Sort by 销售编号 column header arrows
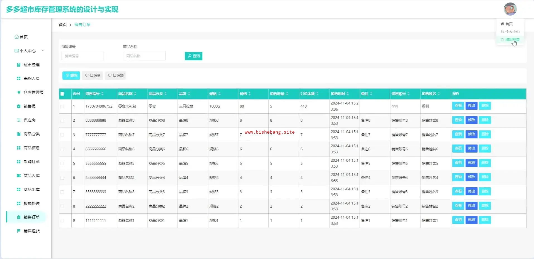 pyautogui.click(x=103, y=94)
